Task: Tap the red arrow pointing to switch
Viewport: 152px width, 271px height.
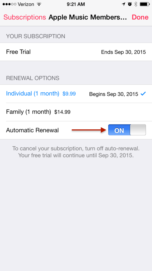Action: click(89, 130)
